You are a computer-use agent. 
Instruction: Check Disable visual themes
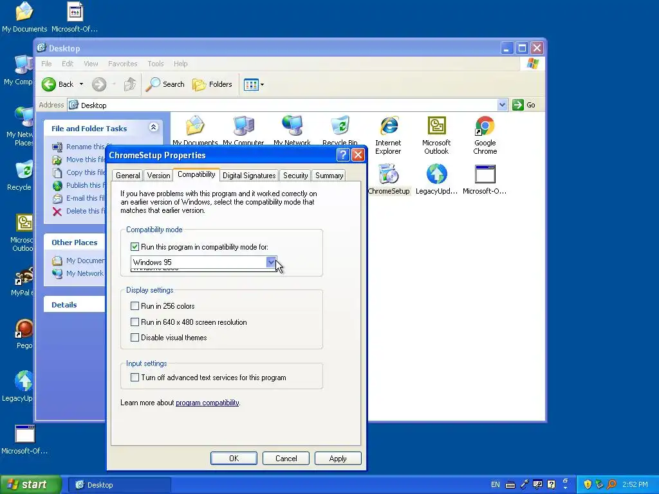pos(135,337)
